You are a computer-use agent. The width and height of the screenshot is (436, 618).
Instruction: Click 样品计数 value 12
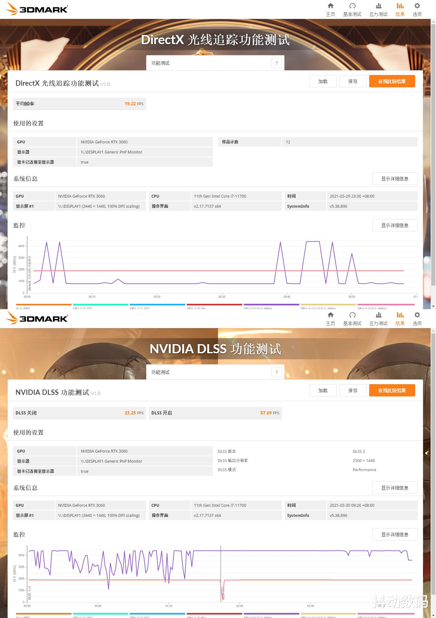tap(288, 142)
